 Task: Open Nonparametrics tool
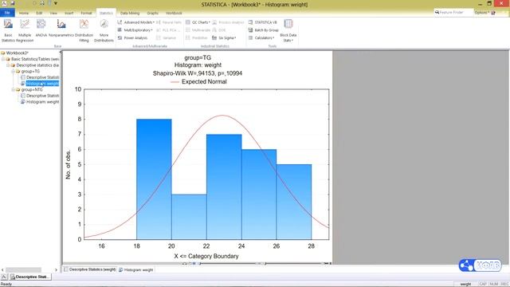pos(61,28)
